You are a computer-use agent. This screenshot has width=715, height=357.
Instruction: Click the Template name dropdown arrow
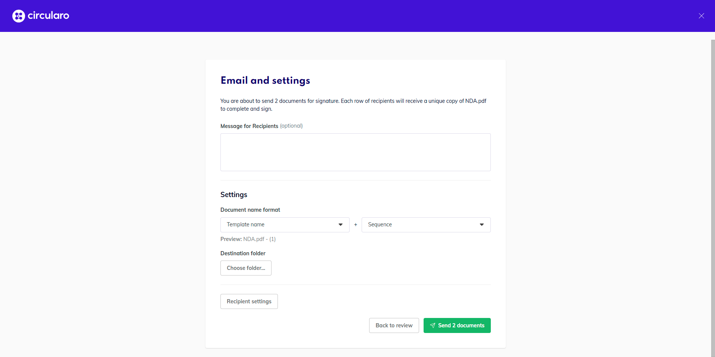click(341, 224)
